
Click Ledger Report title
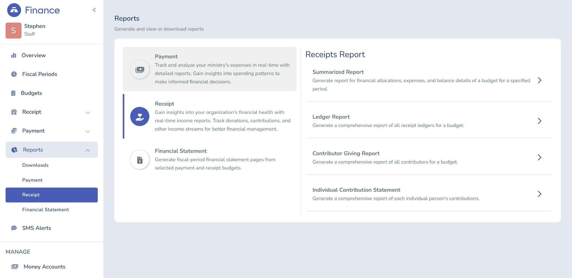click(331, 117)
